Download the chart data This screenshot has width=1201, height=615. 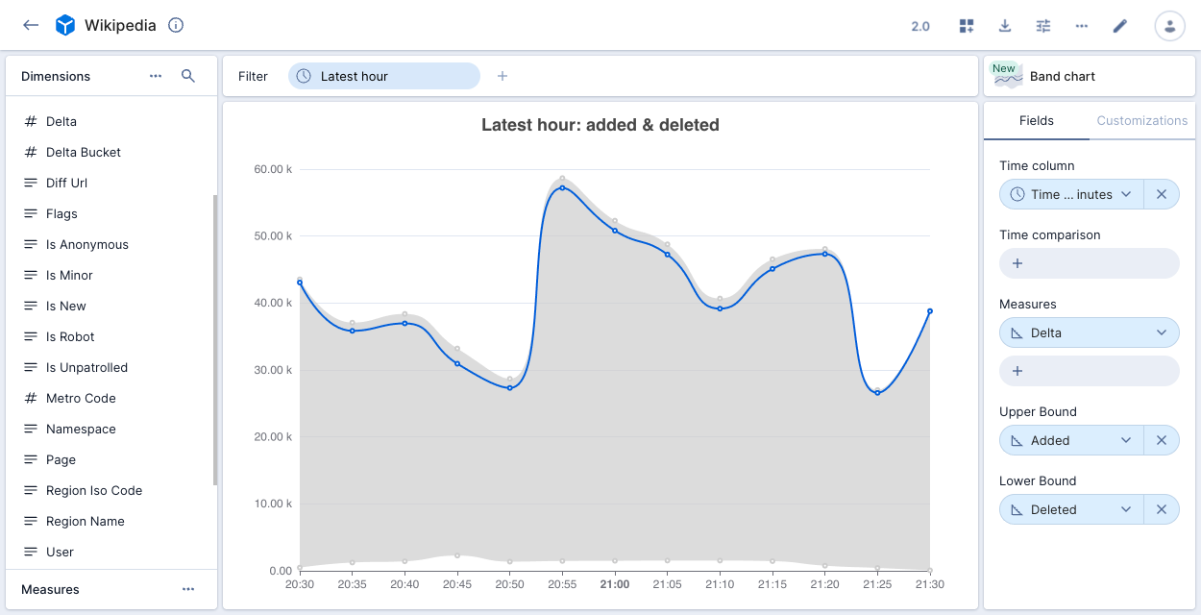tap(1005, 26)
